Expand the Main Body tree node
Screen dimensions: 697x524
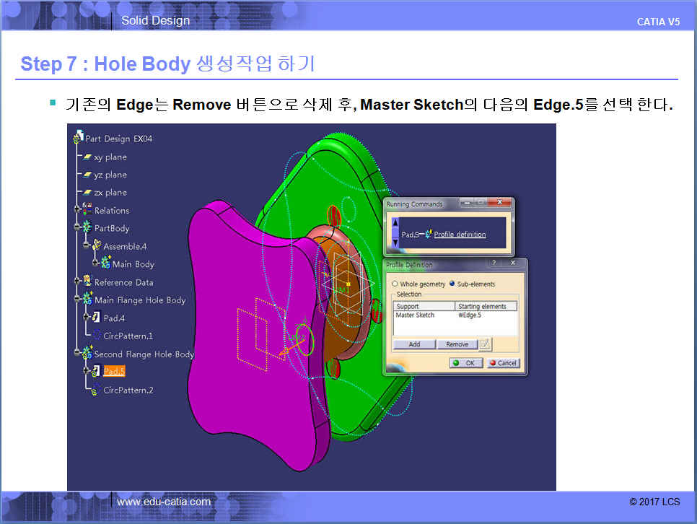pos(95,264)
